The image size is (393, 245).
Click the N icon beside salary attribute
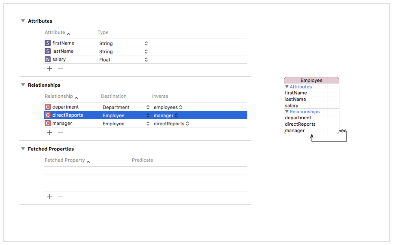click(x=48, y=59)
